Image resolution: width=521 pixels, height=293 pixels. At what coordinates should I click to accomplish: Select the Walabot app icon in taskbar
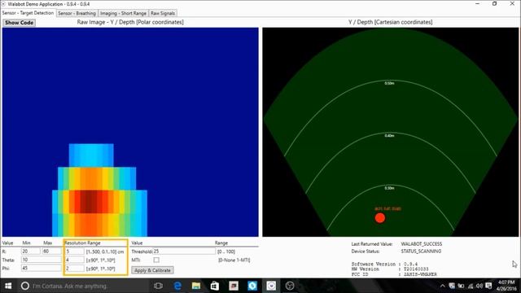coord(271,286)
